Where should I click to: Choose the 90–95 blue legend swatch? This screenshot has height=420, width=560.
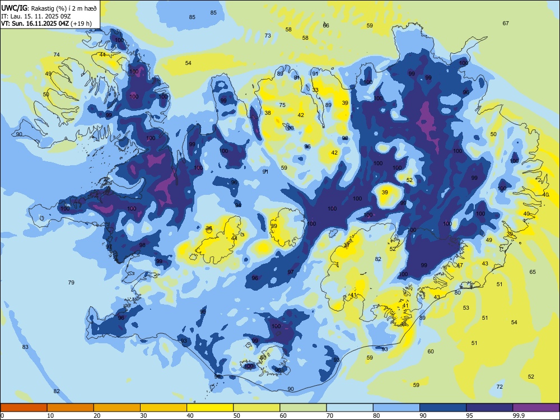[443, 408]
